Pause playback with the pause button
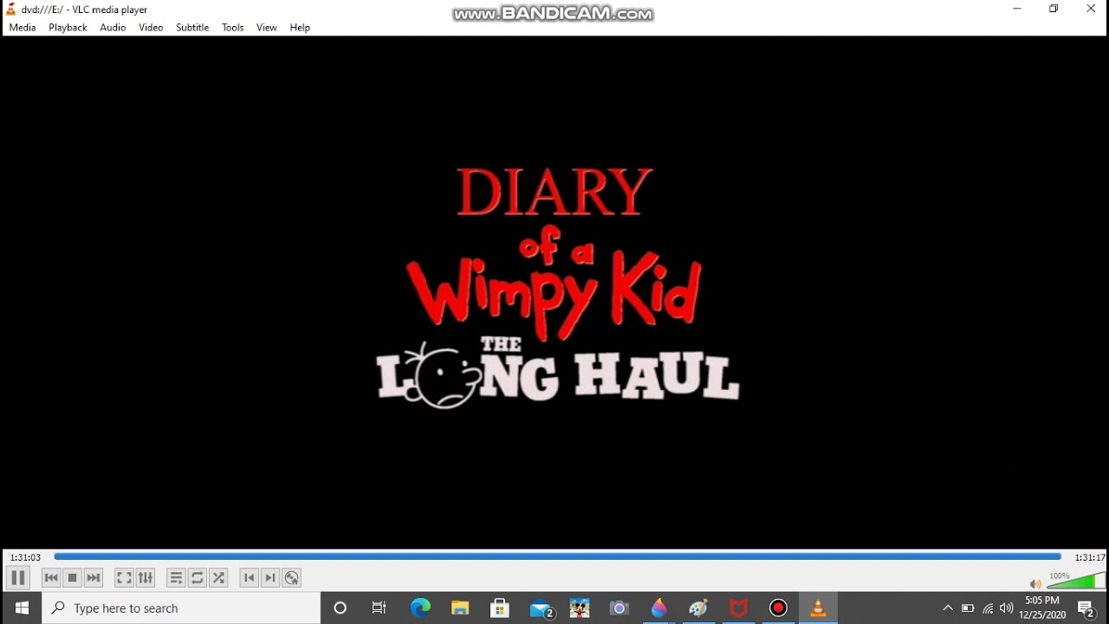1109x624 pixels. [18, 578]
